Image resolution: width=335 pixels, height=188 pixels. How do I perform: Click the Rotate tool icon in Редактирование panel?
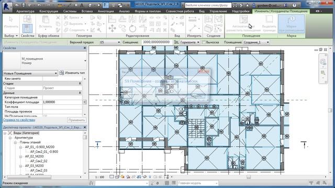pyautogui.click(x=132, y=28)
